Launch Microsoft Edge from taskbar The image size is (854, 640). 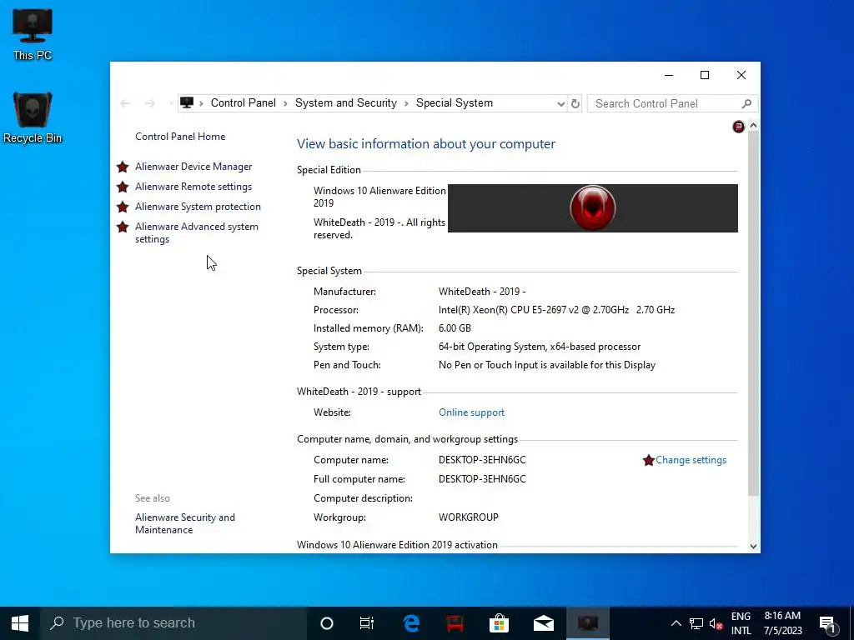point(412,623)
